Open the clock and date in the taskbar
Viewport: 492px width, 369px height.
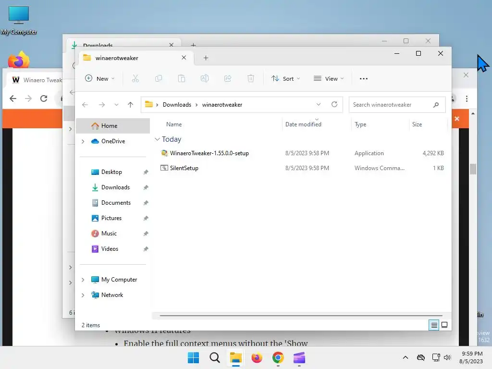[x=471, y=357]
